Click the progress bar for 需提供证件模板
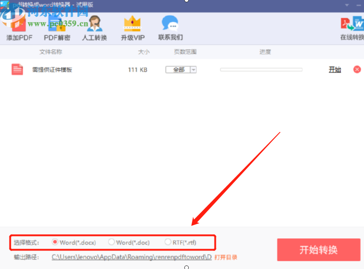 (x=261, y=69)
